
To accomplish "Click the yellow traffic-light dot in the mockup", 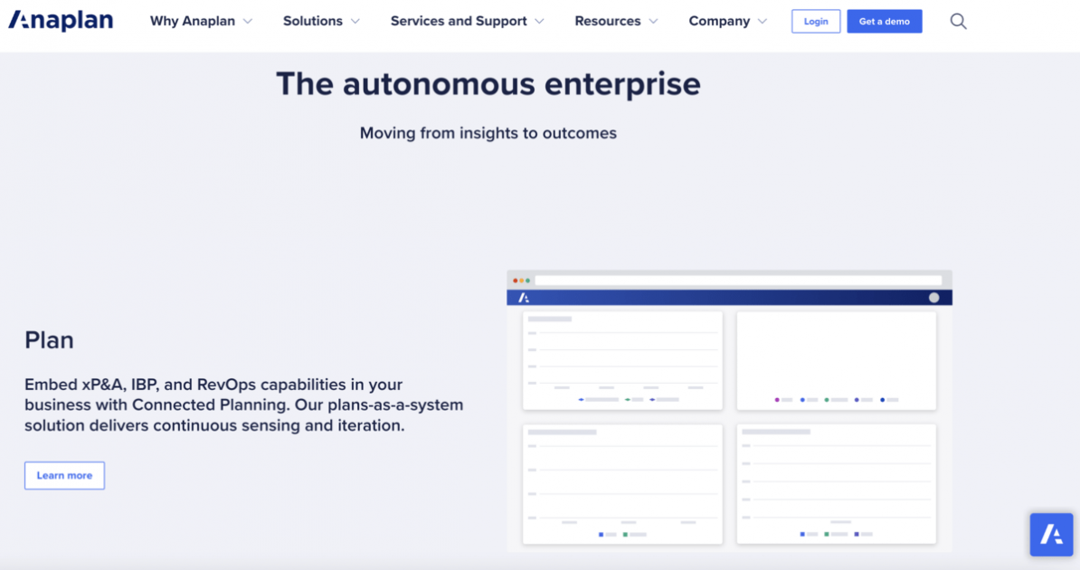I will click(x=522, y=280).
